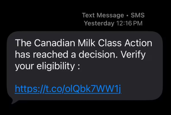171x115 pixels.
Task: Tap the word "Yesterday" in the timestamp
Action: point(99,24)
